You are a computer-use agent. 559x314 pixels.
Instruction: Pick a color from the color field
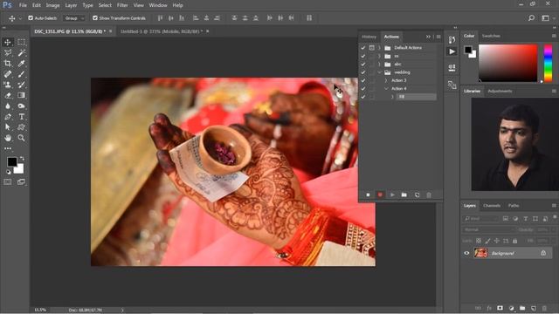point(507,63)
